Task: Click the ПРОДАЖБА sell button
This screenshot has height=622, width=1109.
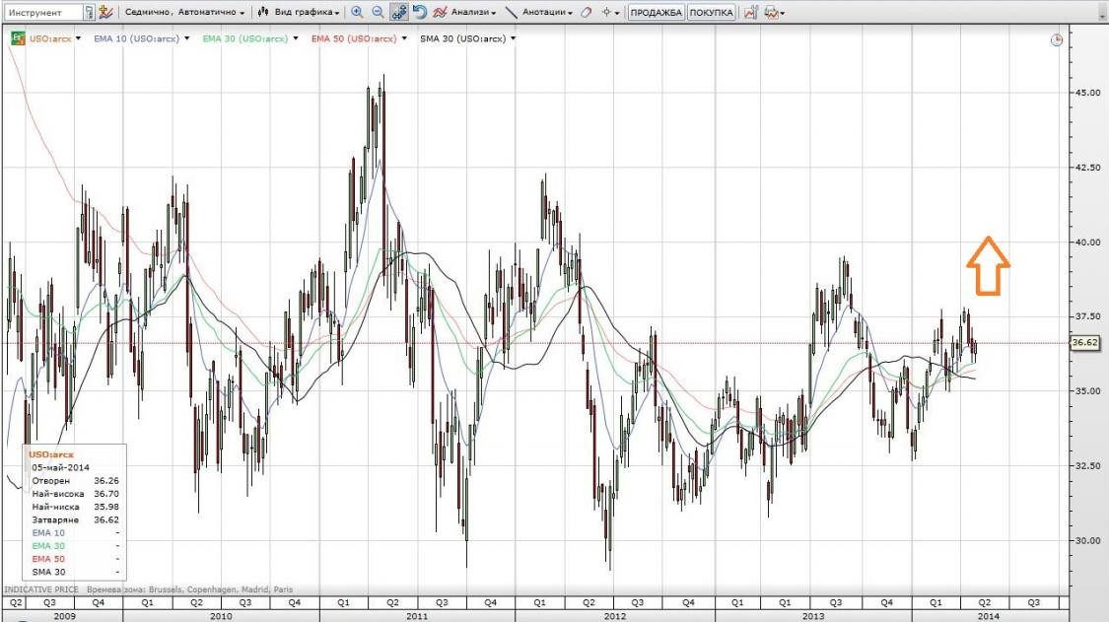Action: click(x=656, y=12)
